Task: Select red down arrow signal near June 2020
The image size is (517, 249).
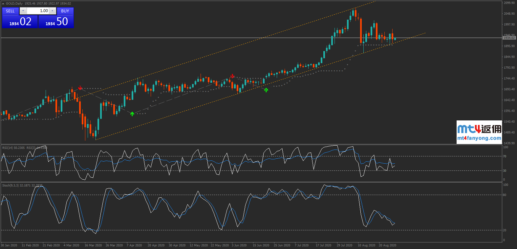Action: click(x=232, y=76)
